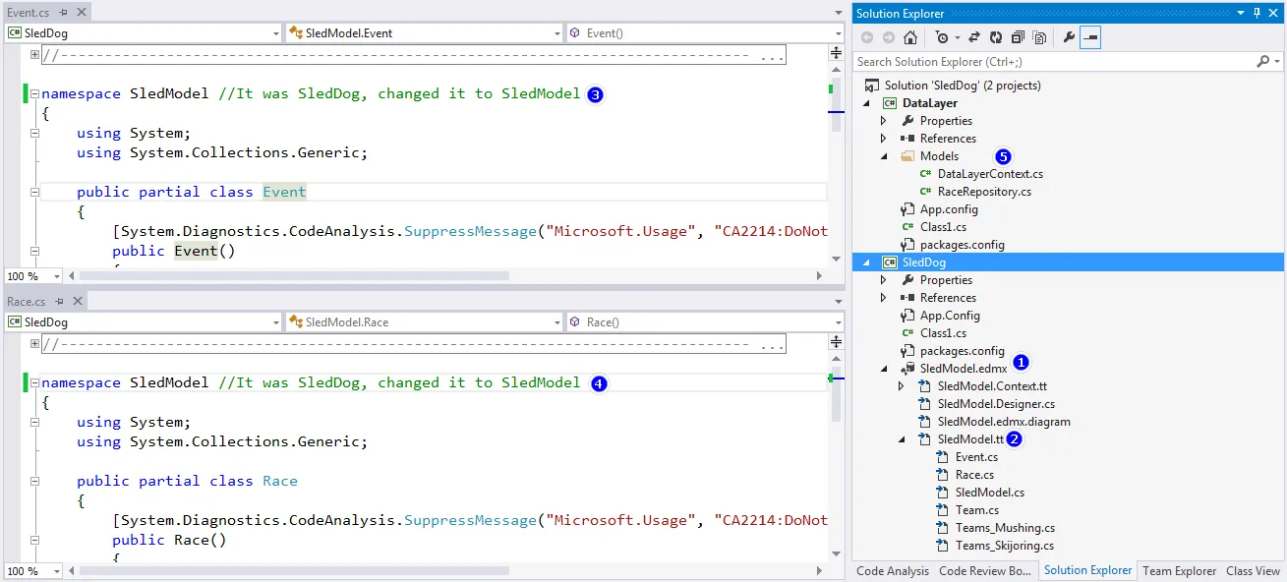Click the Forward navigation icon in Solution Explorer

click(889, 37)
